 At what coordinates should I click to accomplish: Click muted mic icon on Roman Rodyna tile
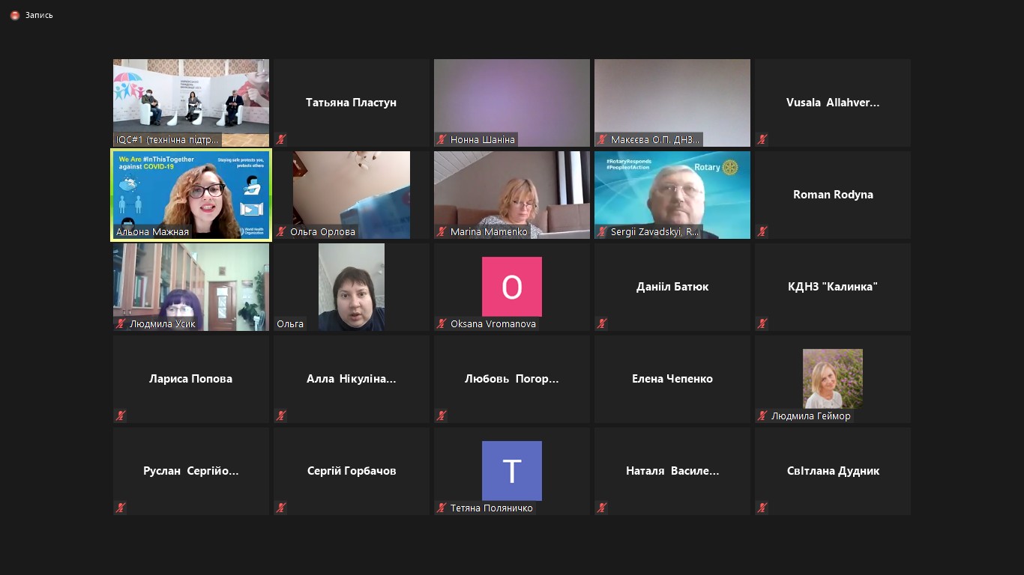pyautogui.click(x=762, y=231)
